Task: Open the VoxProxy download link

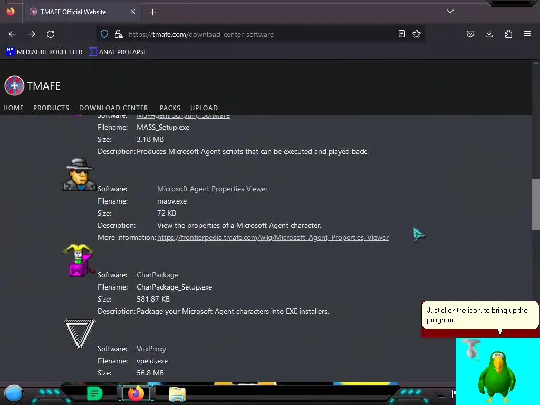Action: click(x=151, y=349)
